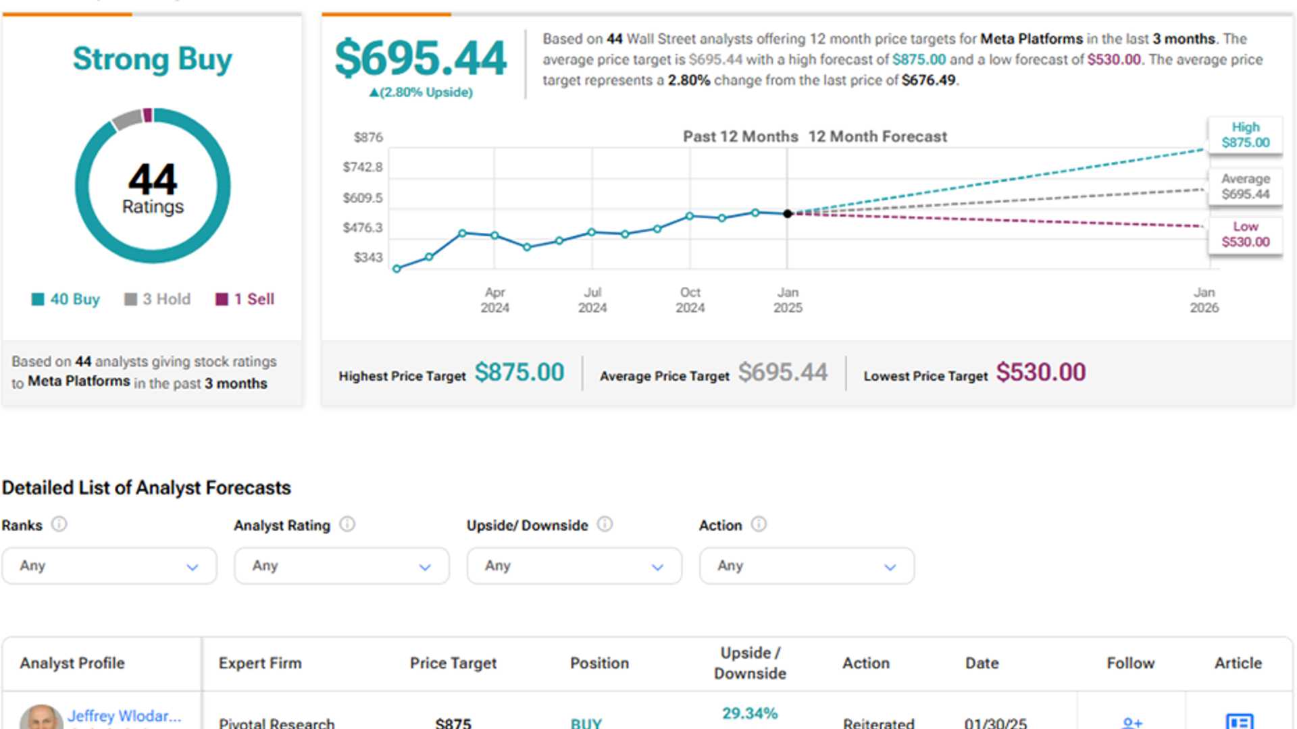Select the black current-price marker on the chart
1297x729 pixels.
coord(787,214)
